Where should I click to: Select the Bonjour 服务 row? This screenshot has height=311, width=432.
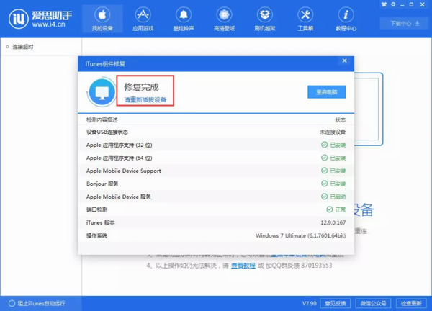[x=216, y=184]
